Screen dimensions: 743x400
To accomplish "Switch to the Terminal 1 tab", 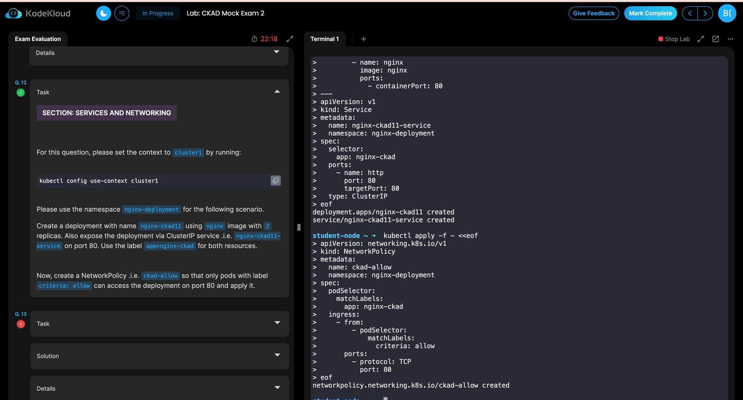I will (324, 39).
